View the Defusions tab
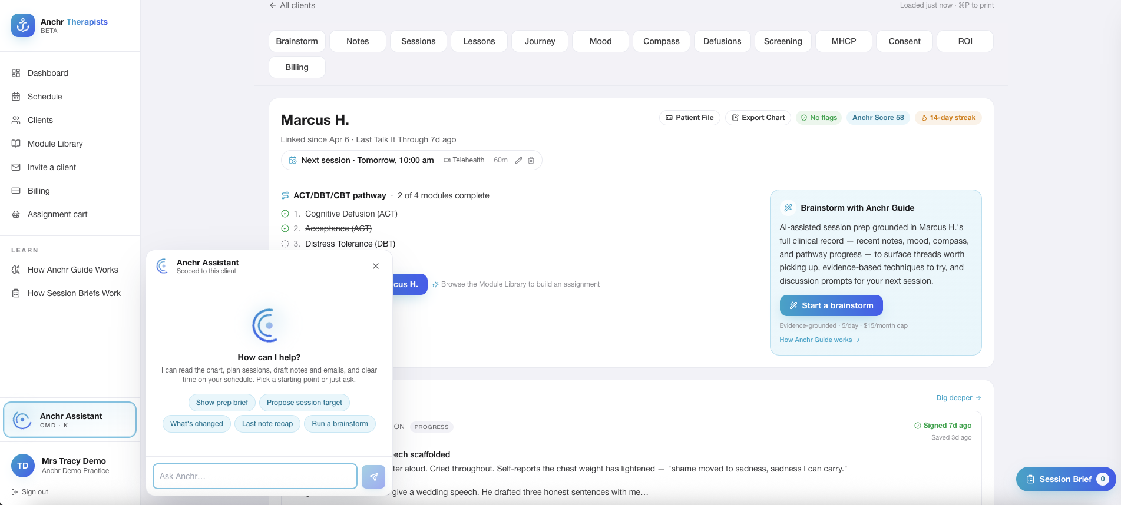The width and height of the screenshot is (1121, 505). [722, 41]
